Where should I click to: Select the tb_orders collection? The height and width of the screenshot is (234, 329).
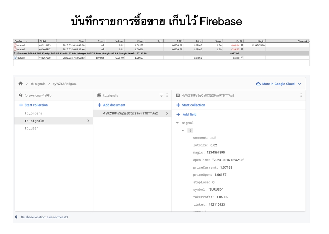[x=33, y=113]
